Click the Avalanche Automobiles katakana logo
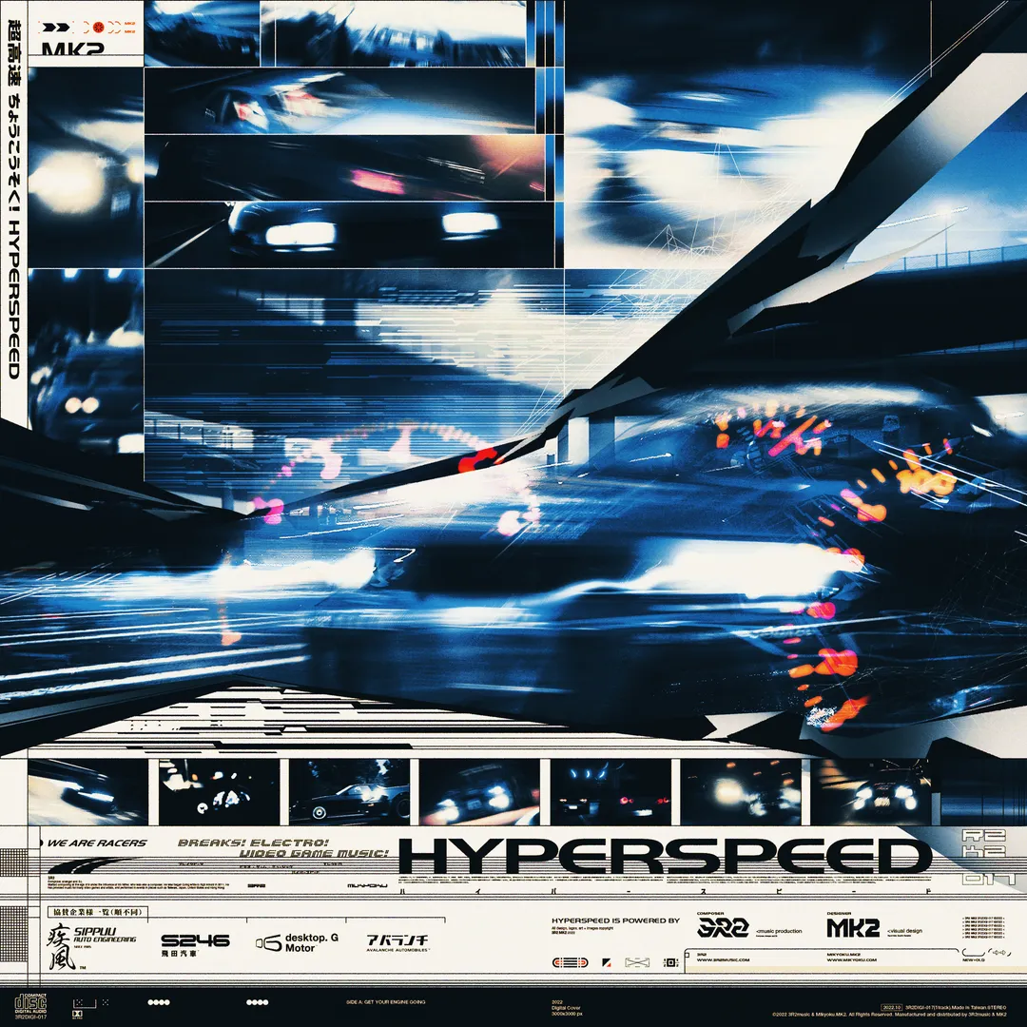 point(399,940)
